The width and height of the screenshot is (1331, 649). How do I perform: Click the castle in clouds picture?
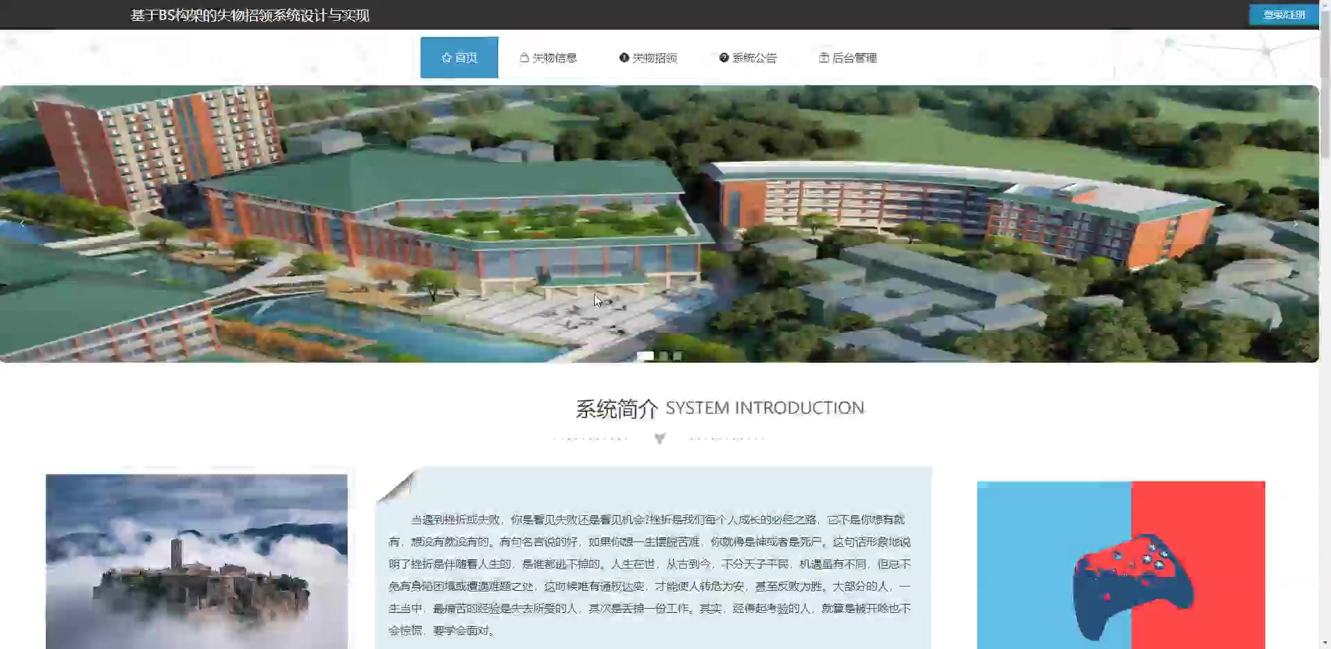click(196, 562)
